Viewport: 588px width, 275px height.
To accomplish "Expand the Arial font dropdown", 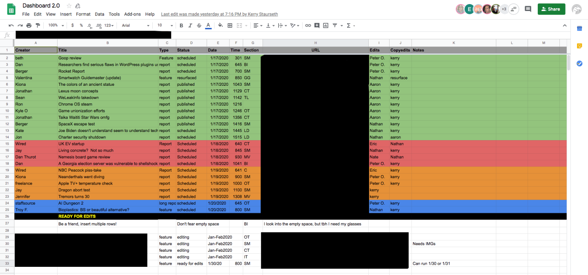I will tap(135, 25).
